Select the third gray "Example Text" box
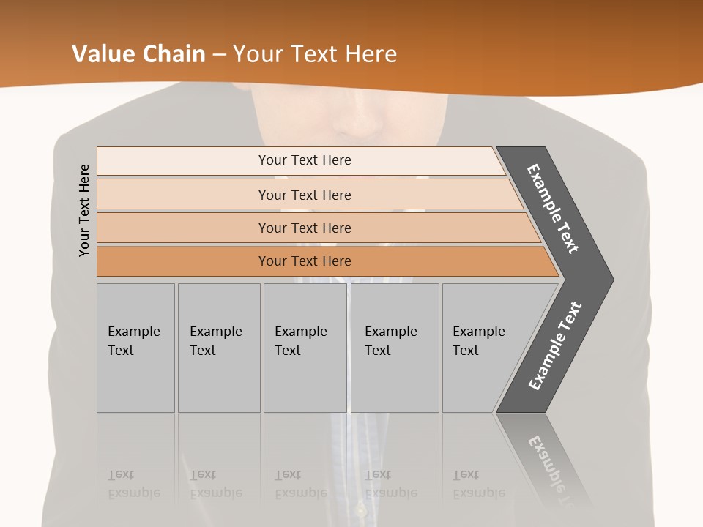Viewport: 703px width, 527px height. click(x=305, y=348)
